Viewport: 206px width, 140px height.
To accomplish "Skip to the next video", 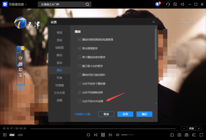I will click(110, 135).
